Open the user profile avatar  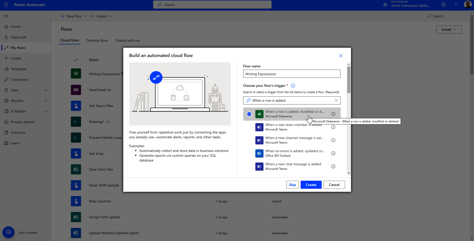[468, 5]
